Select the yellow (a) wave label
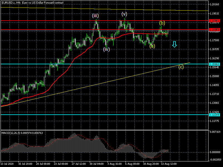The width and height of the screenshot is (223, 167). click(152, 46)
